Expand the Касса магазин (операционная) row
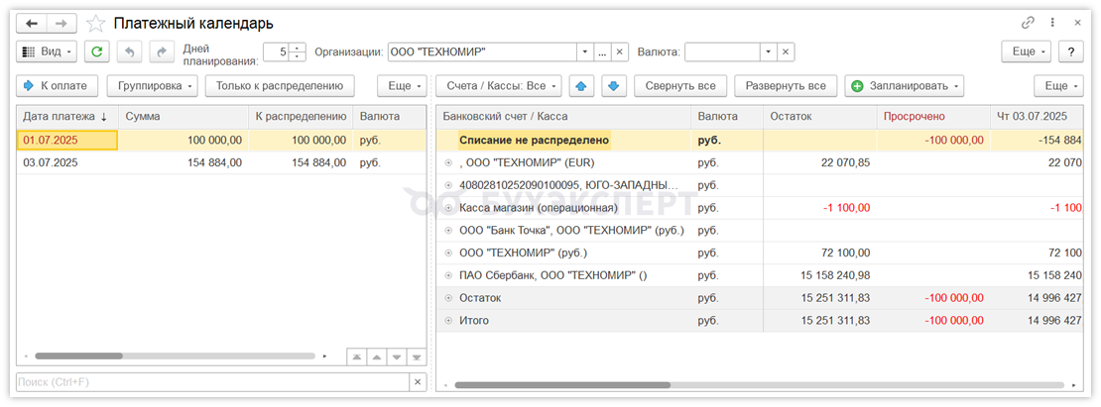 (448, 208)
